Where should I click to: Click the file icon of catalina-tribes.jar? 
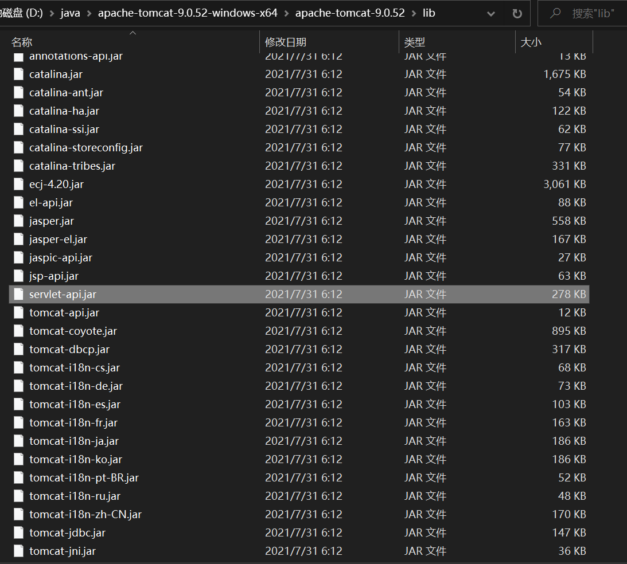[x=18, y=166]
